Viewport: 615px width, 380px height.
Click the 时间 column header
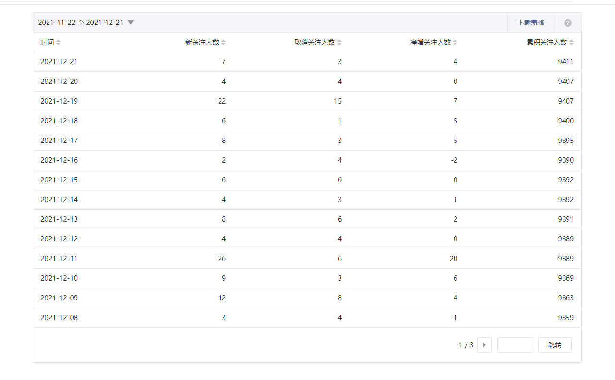(47, 42)
